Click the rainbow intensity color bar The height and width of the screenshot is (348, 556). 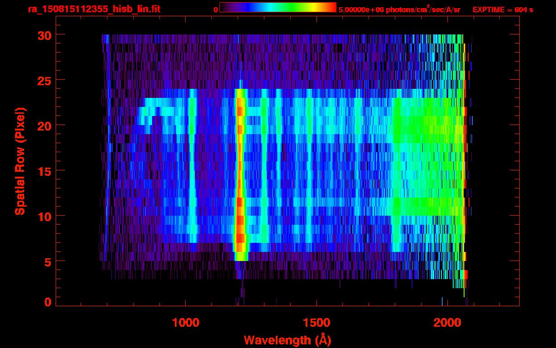click(x=278, y=7)
